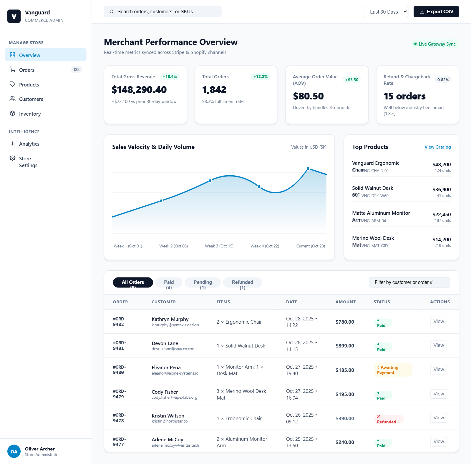
Task: Click the Overview grid icon
Action: [12, 55]
